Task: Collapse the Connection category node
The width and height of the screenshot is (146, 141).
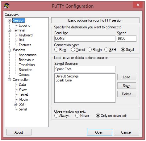Action: click(9, 80)
